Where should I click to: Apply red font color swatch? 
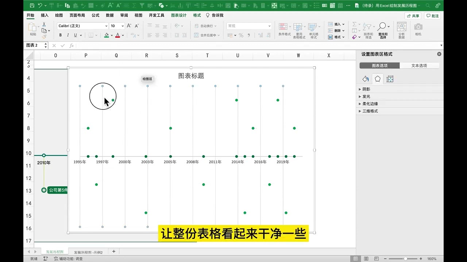point(117,35)
